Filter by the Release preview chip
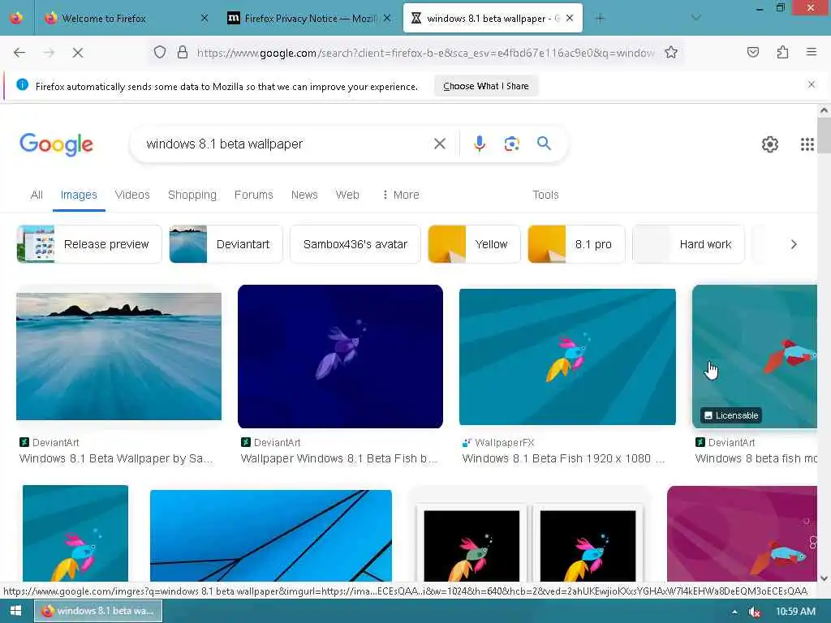The image size is (831, 623). (x=89, y=244)
